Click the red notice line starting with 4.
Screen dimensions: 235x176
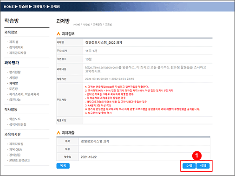click(98, 113)
